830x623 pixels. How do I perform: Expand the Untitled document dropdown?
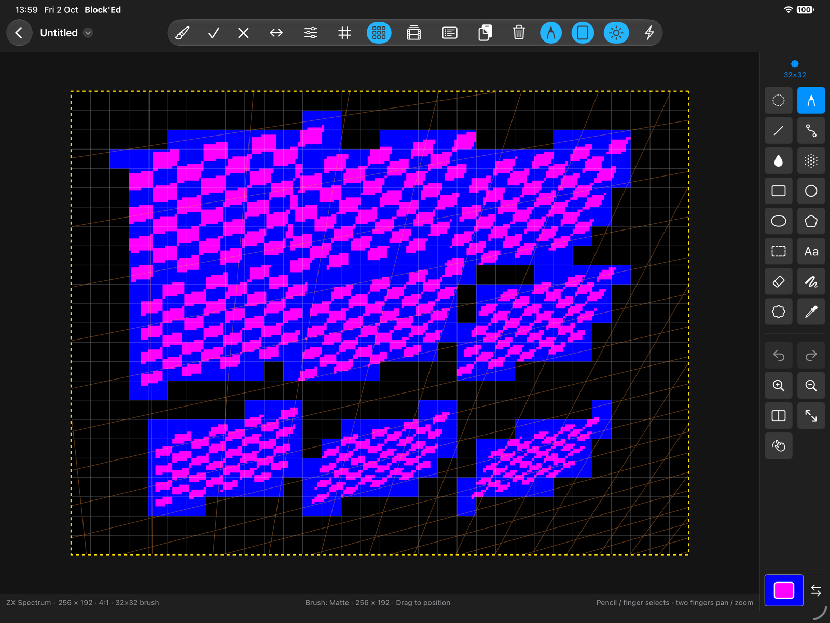pos(88,33)
